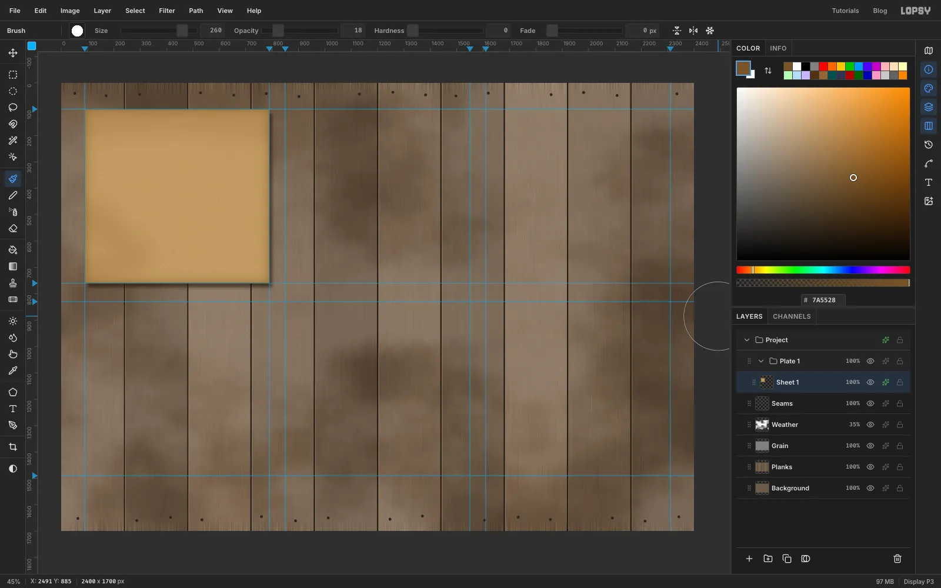
Task: Select the Pencil tool
Action: tap(13, 195)
